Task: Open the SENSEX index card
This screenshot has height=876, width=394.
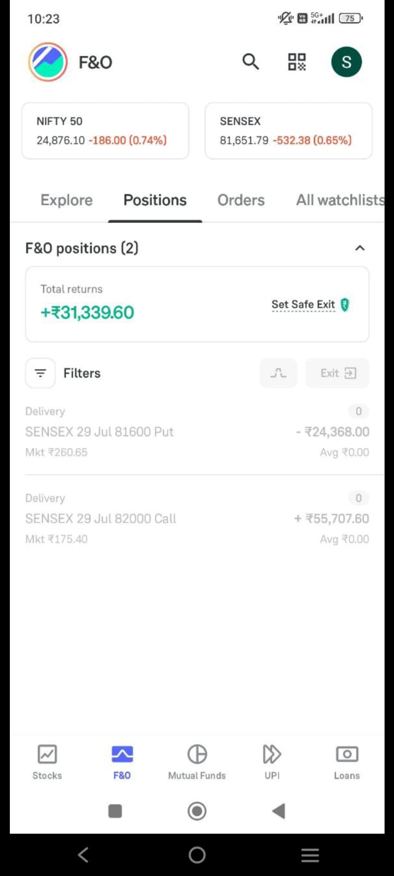Action: click(x=288, y=131)
